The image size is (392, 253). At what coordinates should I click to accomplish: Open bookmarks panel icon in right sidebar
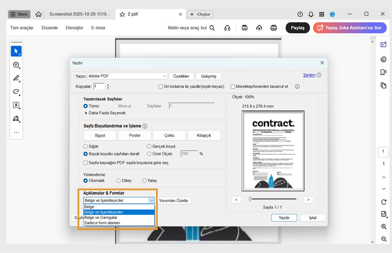pos(384,72)
